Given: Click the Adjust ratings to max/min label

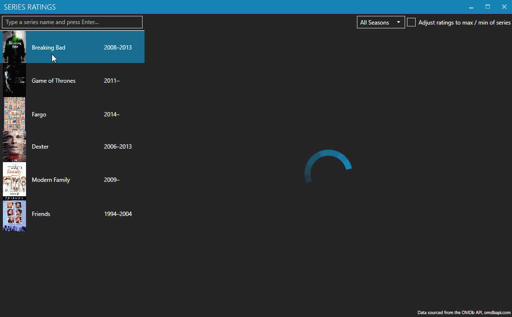Looking at the screenshot, I should tap(464, 23).
